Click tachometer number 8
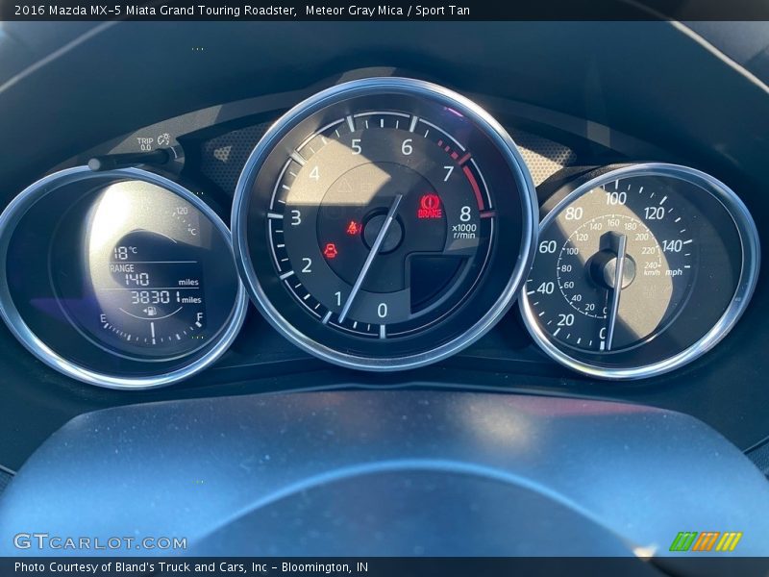Screen dimensions: 769x577 [x=465, y=213]
